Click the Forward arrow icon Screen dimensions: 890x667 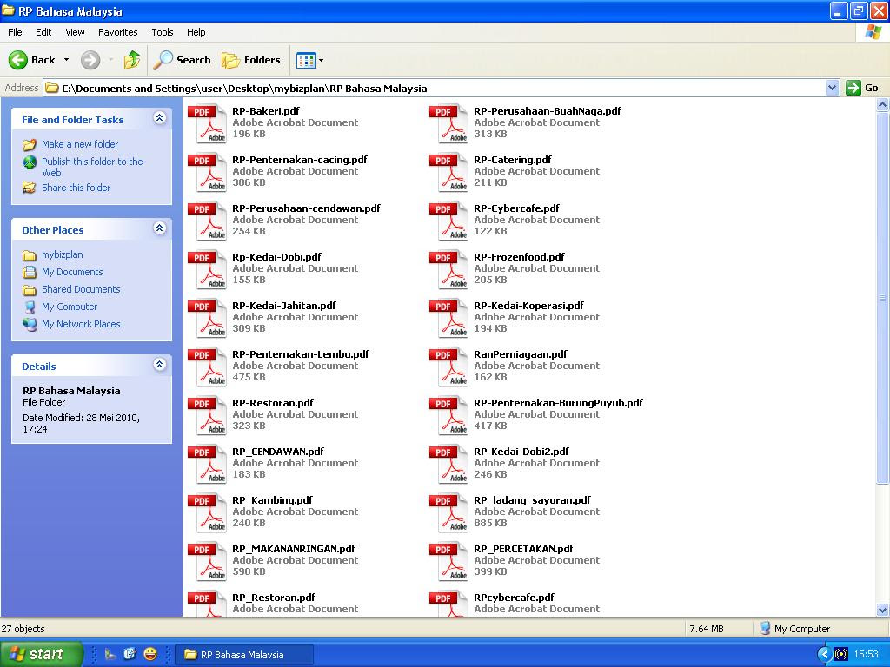(x=90, y=60)
